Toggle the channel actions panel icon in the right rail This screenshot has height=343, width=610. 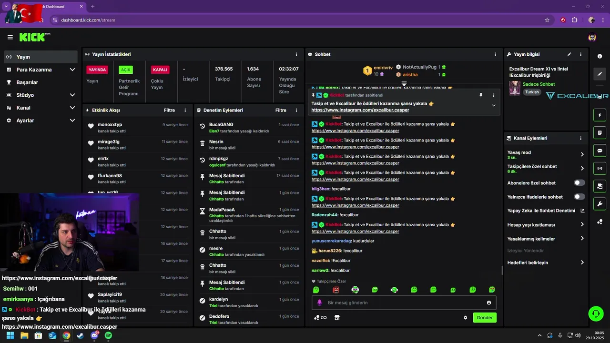click(600, 186)
